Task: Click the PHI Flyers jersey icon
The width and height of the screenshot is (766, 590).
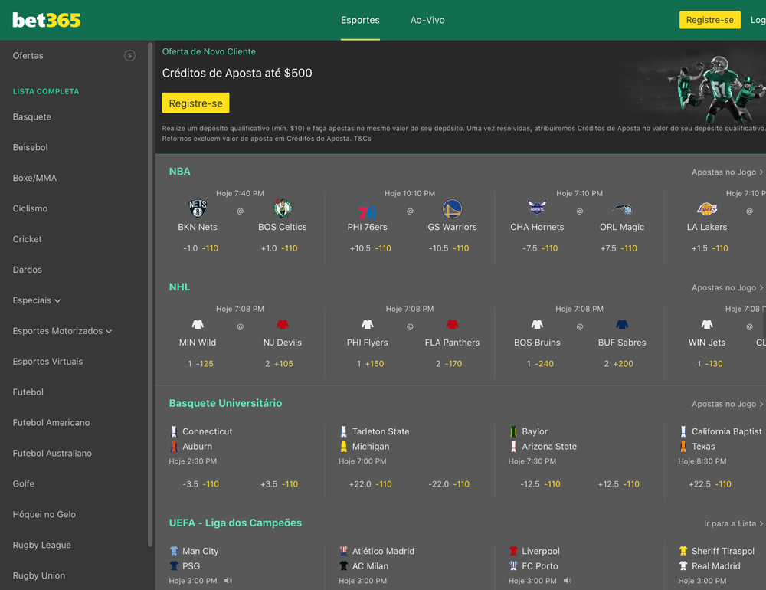Action: [368, 324]
